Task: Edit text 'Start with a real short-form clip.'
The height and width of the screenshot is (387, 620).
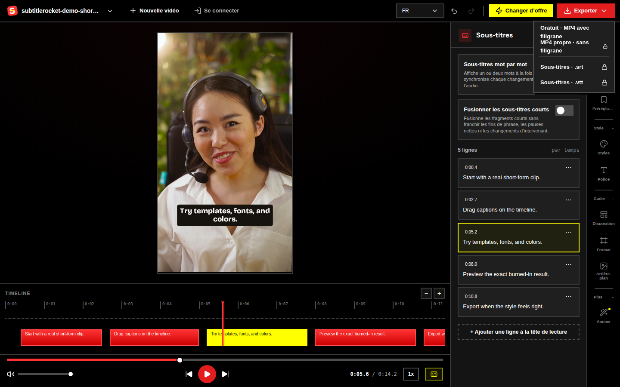Action: [x=502, y=178]
